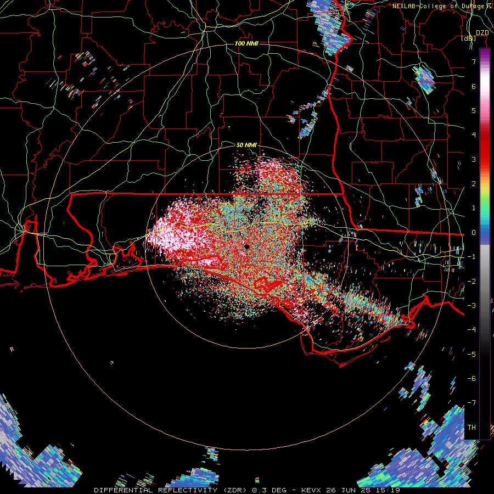494x494 pixels.
Task: Click the "-3" value on color scale
Action: pyautogui.click(x=471, y=306)
